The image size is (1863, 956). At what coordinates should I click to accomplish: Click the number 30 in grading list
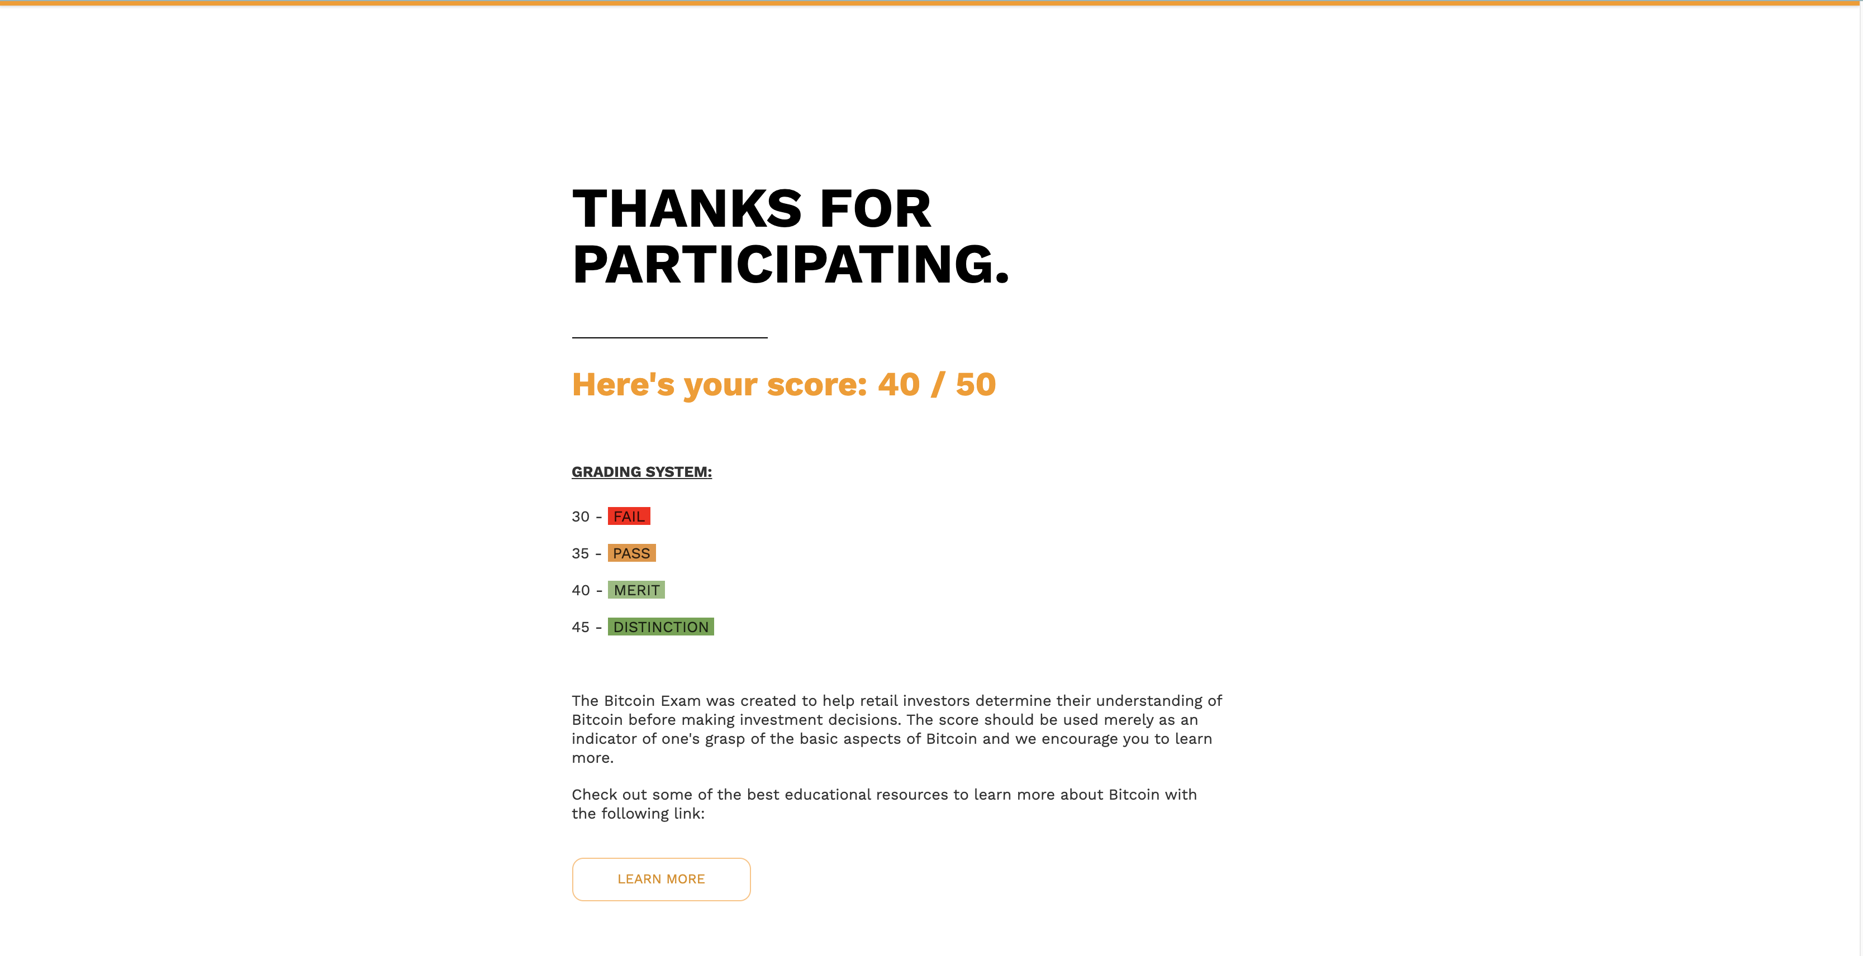580,517
